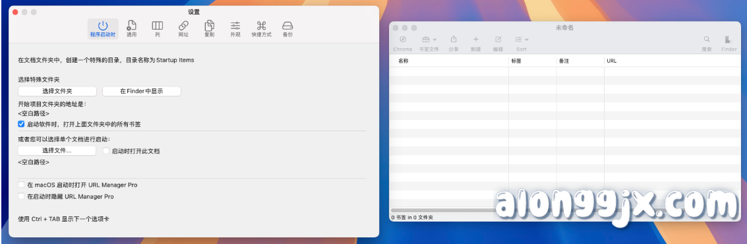Switch to the 列 settings tab

tap(157, 29)
